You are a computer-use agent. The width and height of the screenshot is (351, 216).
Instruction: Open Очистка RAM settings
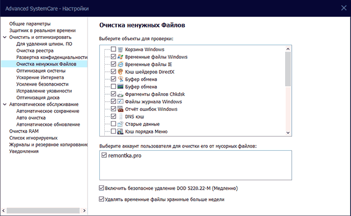24,131
